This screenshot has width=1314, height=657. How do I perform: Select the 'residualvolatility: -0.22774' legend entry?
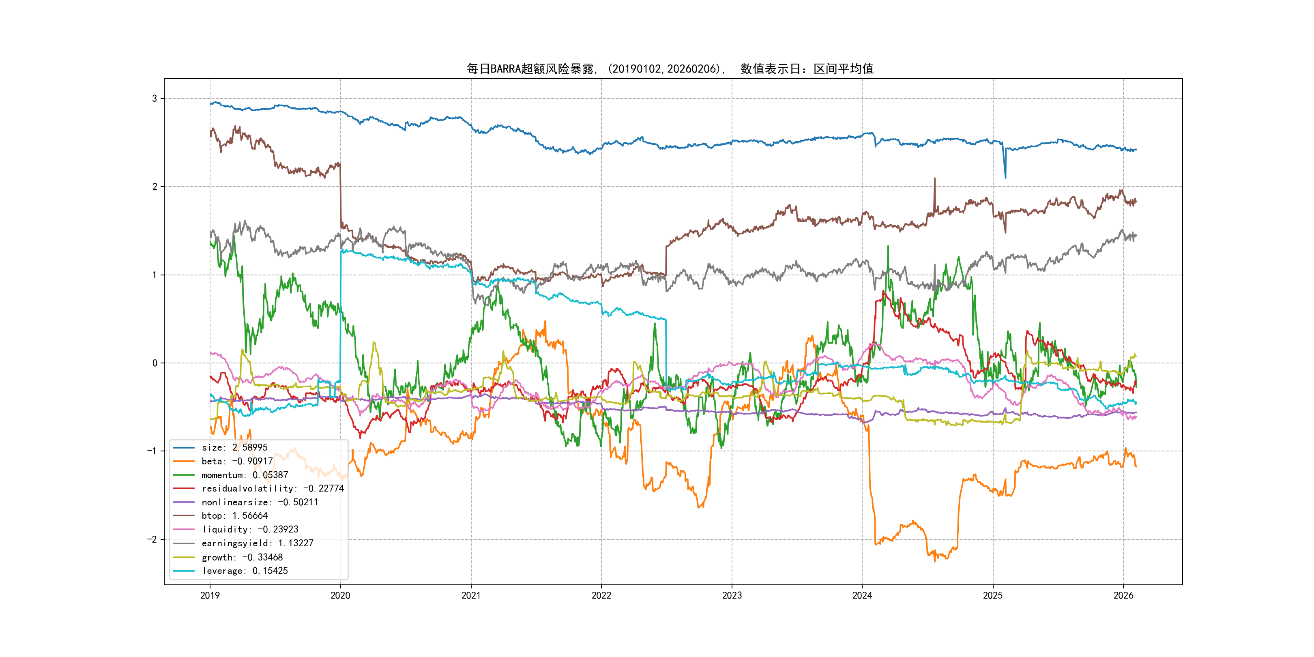[273, 489]
